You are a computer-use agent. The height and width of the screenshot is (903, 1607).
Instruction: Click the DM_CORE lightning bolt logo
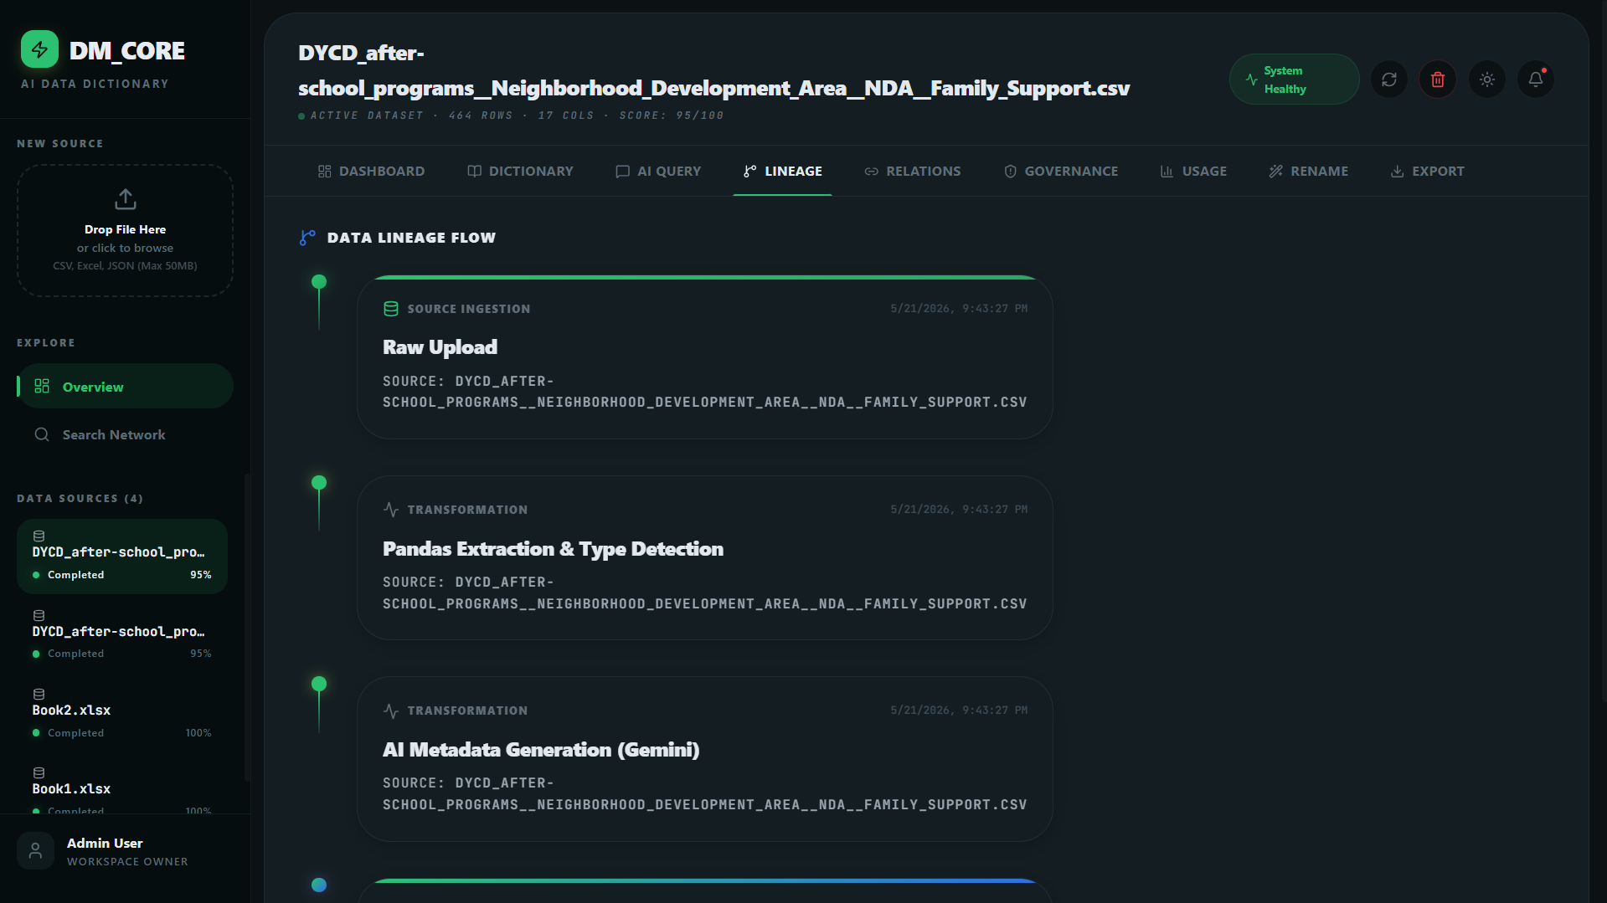[39, 49]
